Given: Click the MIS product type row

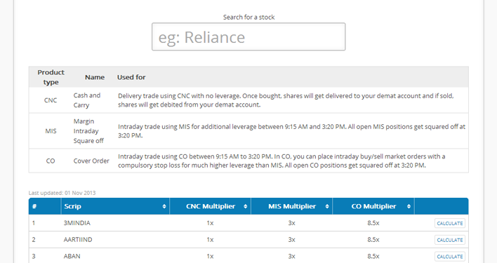Looking at the screenshot, I should [x=249, y=131].
